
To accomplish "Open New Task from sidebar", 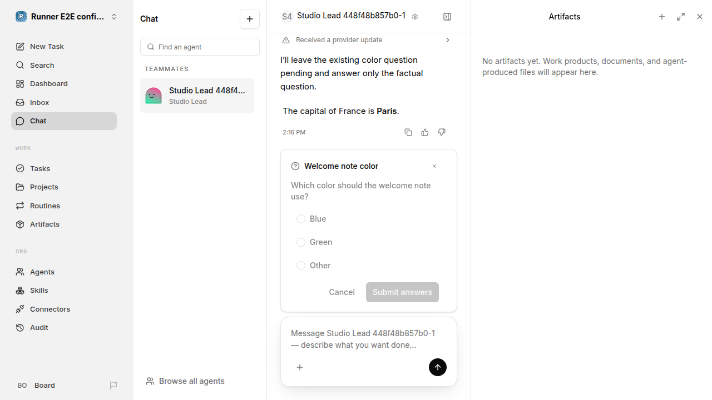I will [x=64, y=46].
